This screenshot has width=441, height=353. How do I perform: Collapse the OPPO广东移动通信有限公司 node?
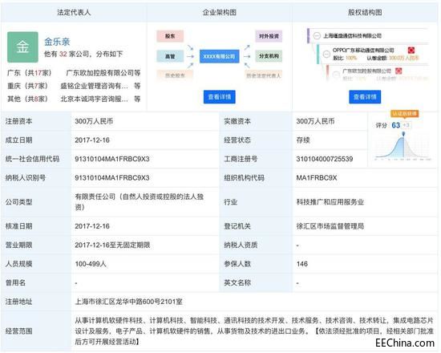(x=326, y=54)
